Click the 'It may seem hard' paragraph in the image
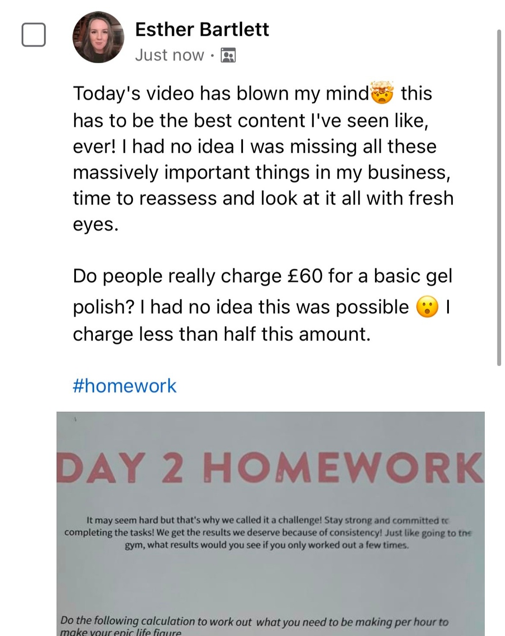The height and width of the screenshot is (636, 505). tap(268, 533)
